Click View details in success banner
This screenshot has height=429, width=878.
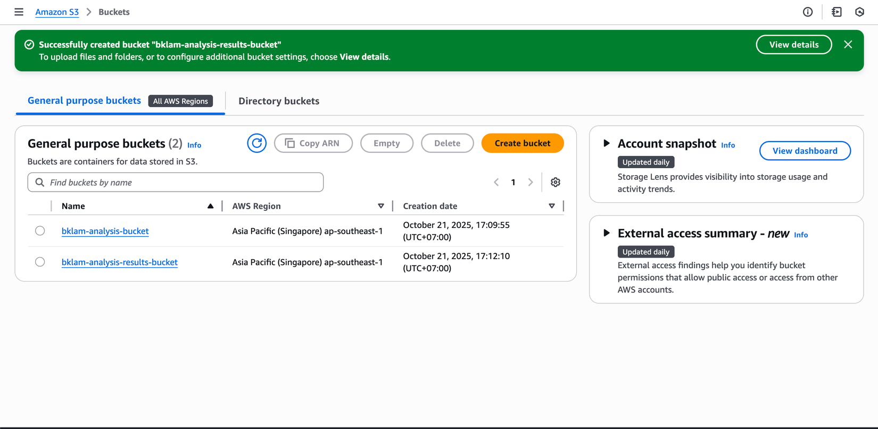(x=794, y=45)
